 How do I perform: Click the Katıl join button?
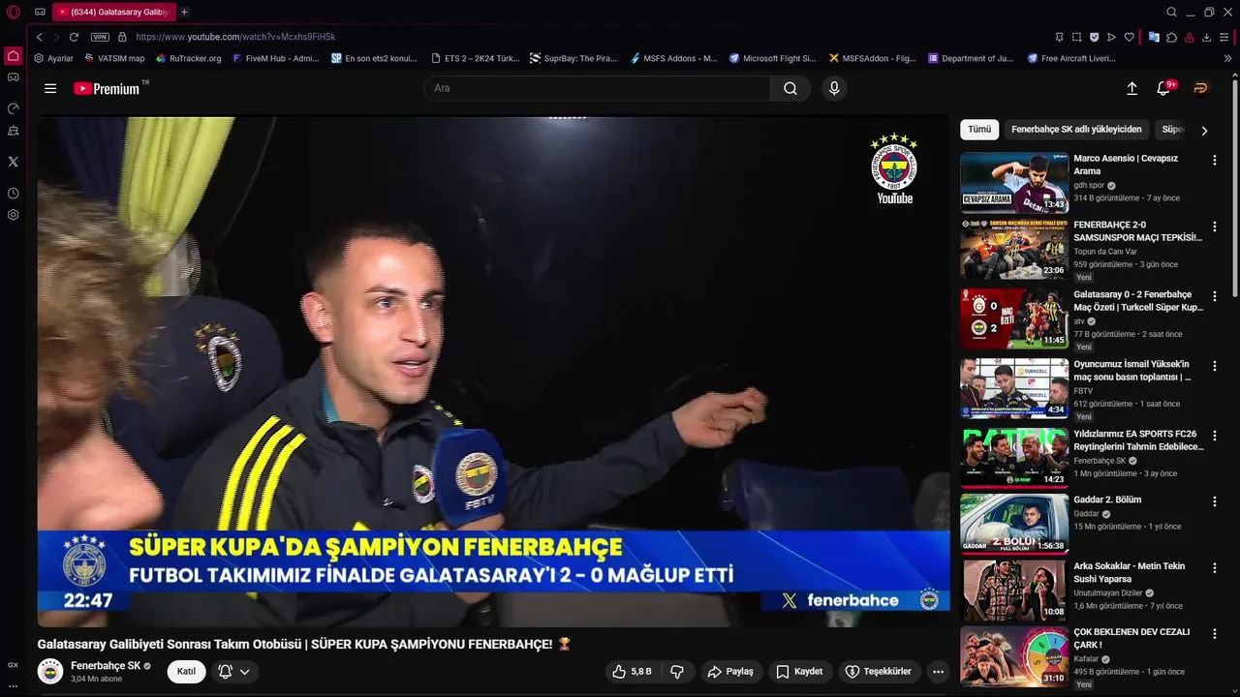[186, 671]
